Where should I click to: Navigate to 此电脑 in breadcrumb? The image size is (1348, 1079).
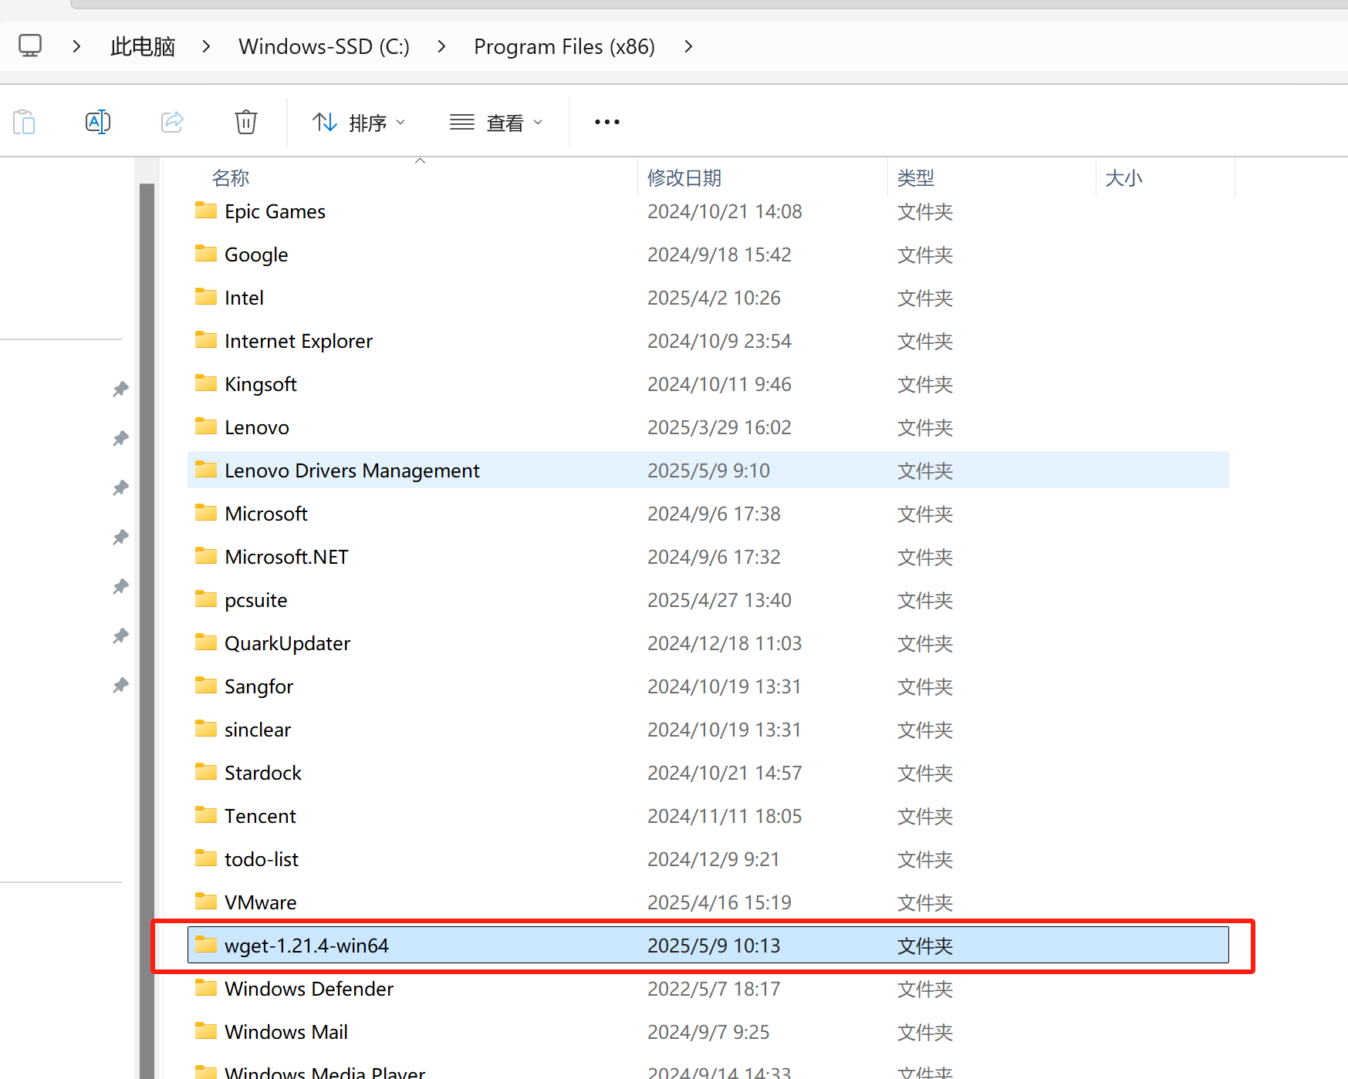click(x=143, y=46)
